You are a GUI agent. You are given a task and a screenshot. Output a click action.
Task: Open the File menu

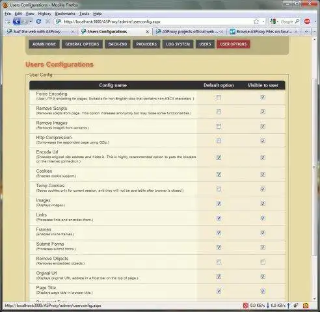[x=8, y=14]
